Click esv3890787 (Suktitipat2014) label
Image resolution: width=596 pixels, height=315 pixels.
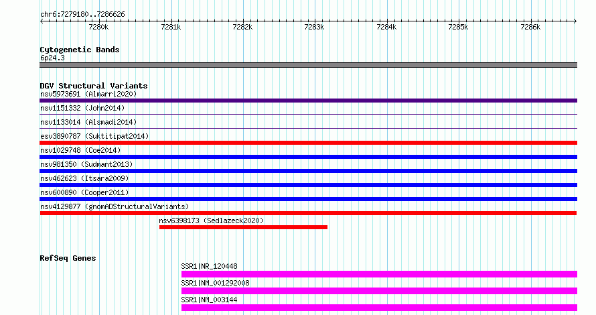tap(94, 136)
